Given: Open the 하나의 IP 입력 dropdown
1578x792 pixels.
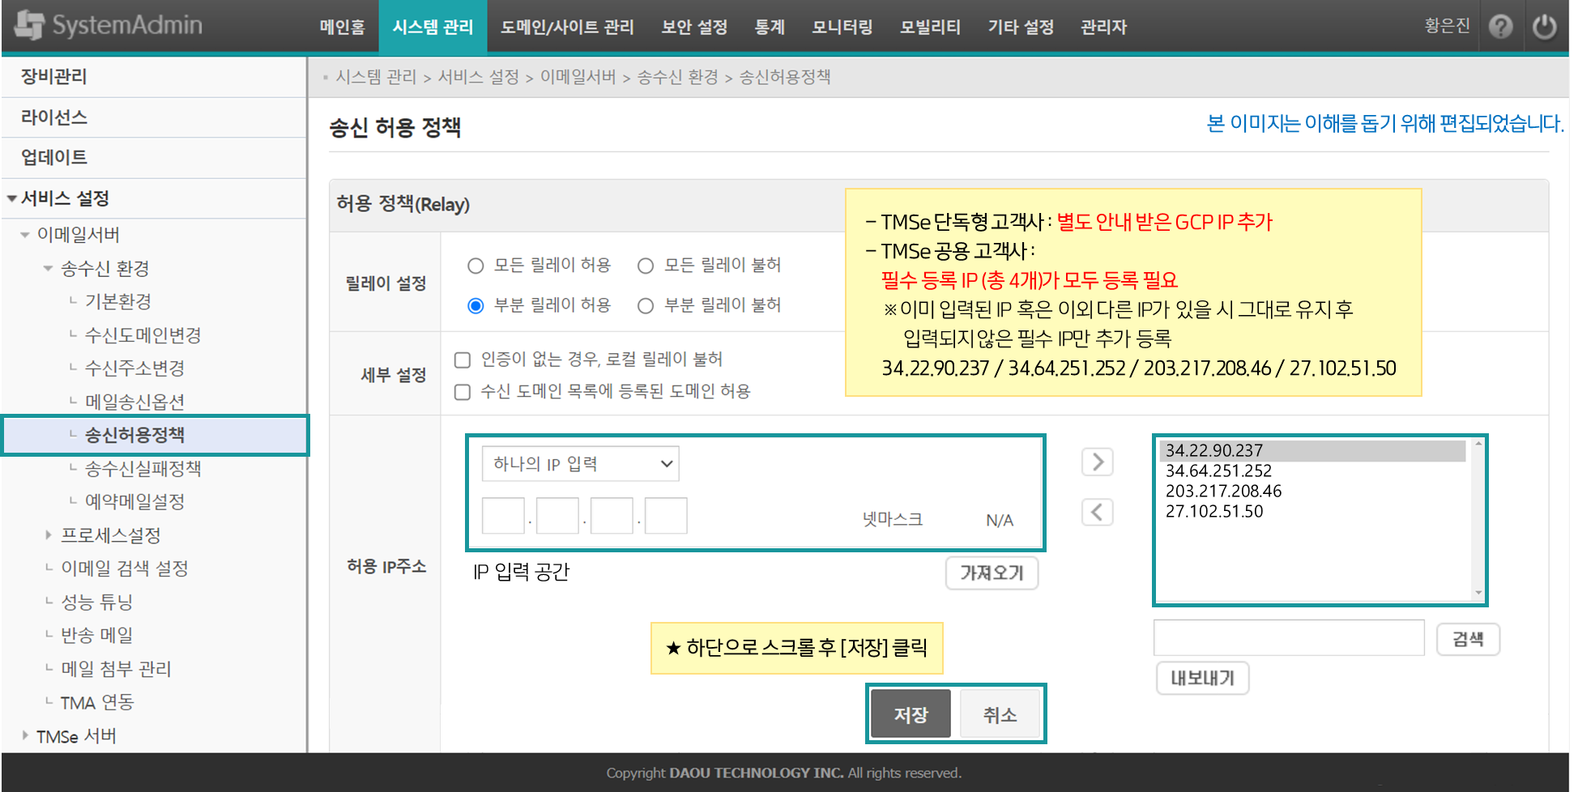Looking at the screenshot, I should click(x=580, y=464).
